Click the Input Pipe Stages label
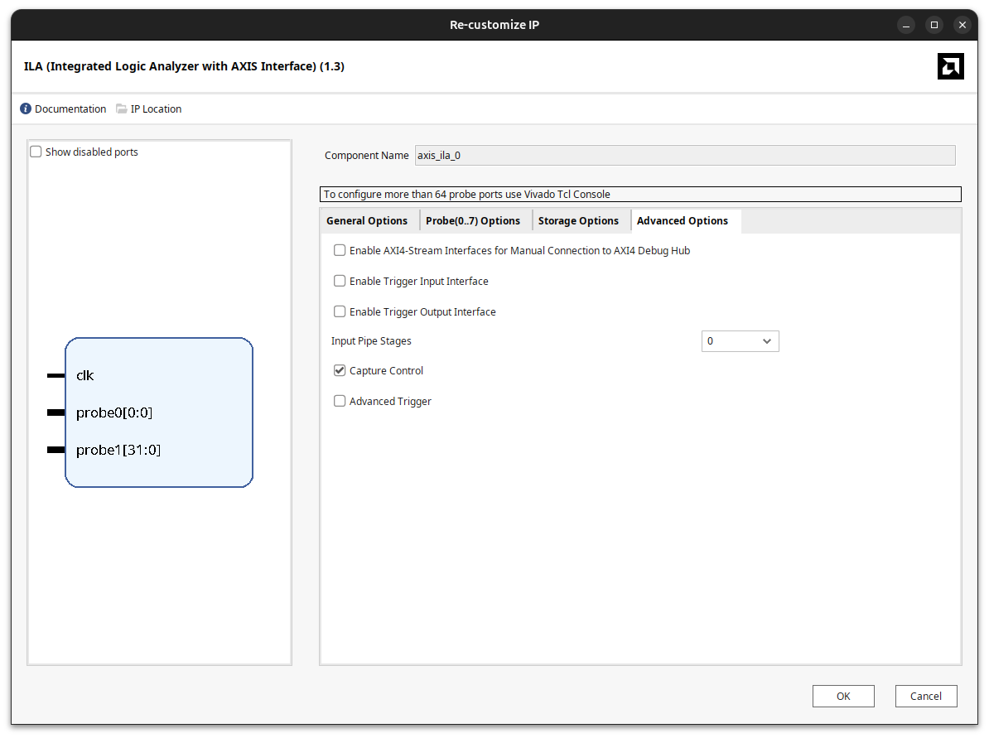This screenshot has width=989, height=738. click(371, 341)
